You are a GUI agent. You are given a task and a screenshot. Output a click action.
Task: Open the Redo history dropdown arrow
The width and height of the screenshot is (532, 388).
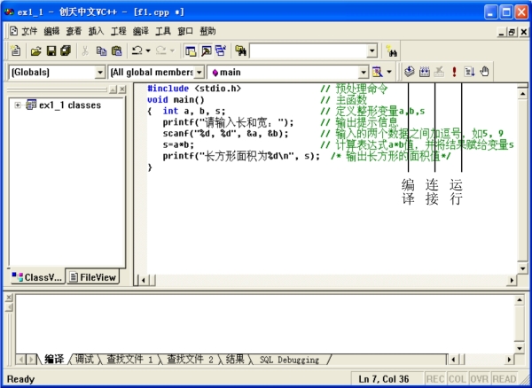[172, 51]
